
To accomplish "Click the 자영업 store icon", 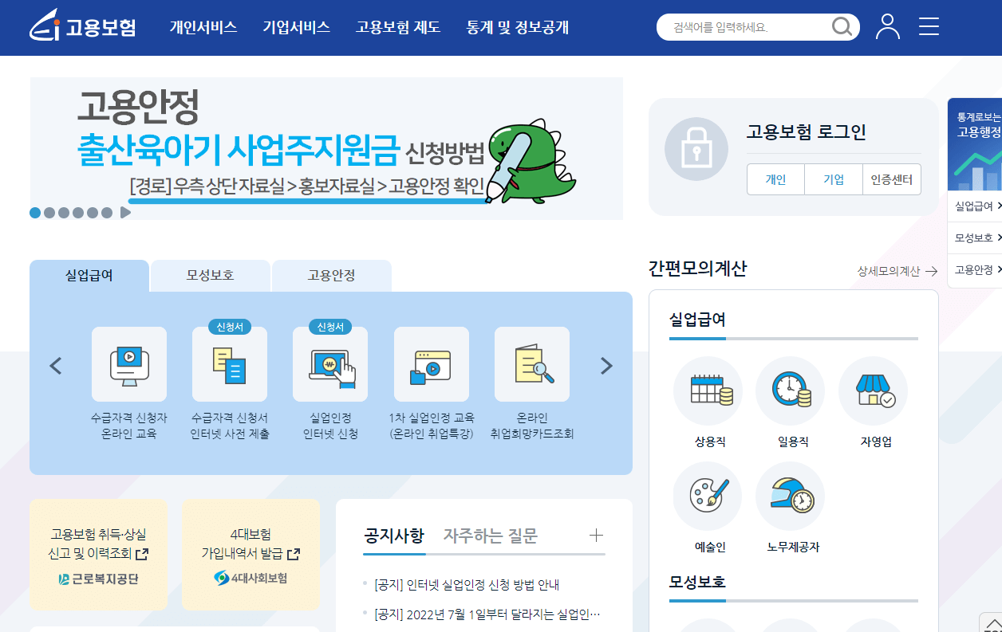I will (x=873, y=391).
